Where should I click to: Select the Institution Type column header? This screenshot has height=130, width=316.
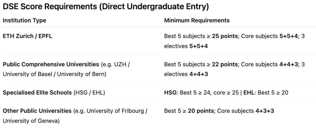coord(24,20)
